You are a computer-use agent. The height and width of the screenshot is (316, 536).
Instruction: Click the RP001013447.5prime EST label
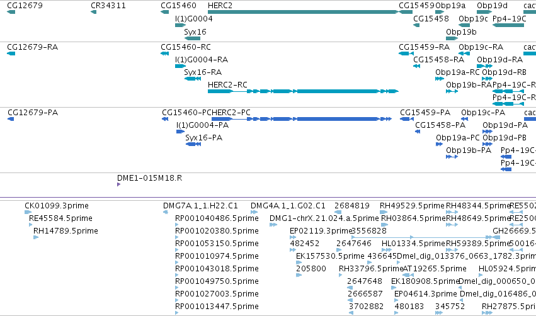(217, 307)
